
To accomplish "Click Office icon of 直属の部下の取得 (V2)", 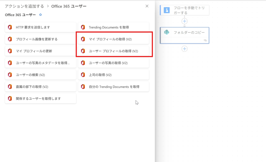I will [x=10, y=87].
